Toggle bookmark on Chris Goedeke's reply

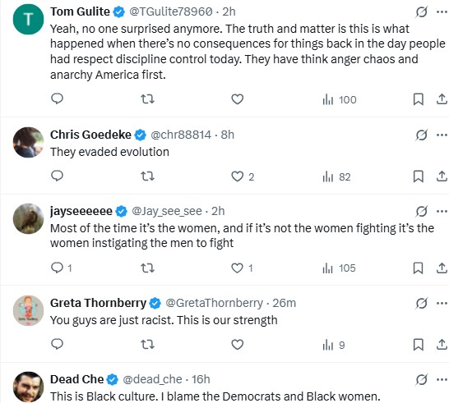pyautogui.click(x=418, y=176)
